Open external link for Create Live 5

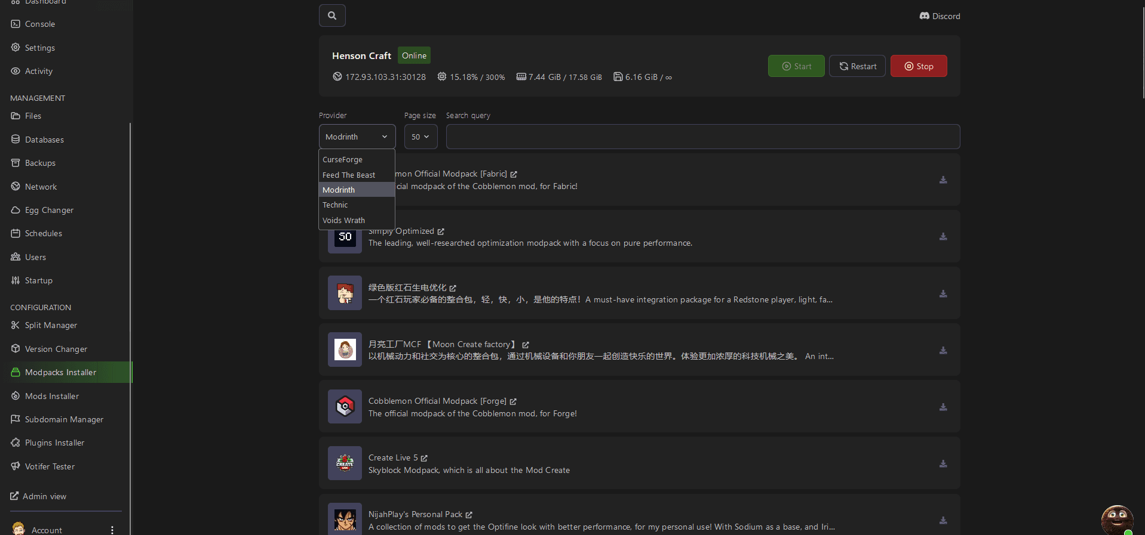[424, 458]
